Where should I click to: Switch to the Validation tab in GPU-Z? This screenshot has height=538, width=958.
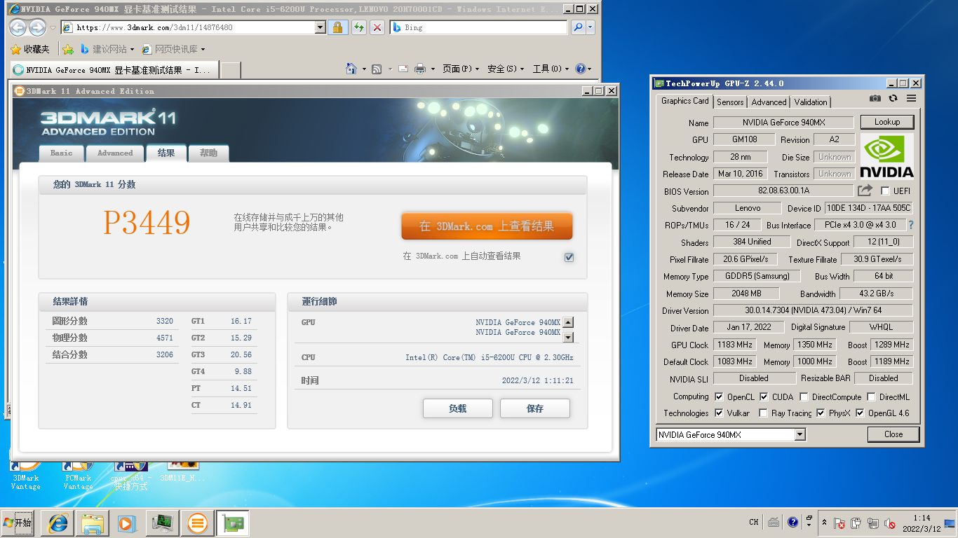click(x=811, y=102)
